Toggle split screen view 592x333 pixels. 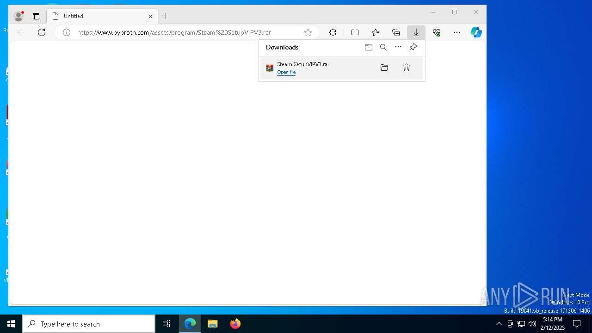click(x=355, y=32)
